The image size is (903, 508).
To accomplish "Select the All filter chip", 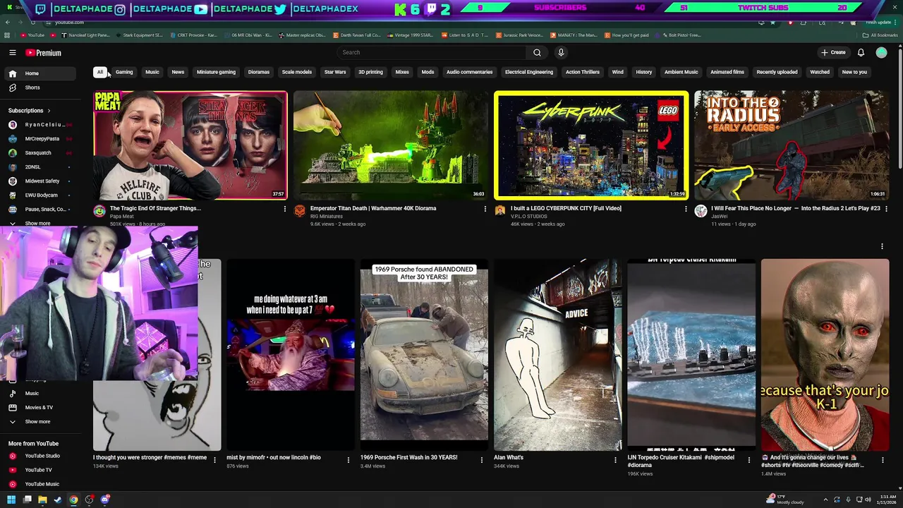I will click(x=100, y=72).
